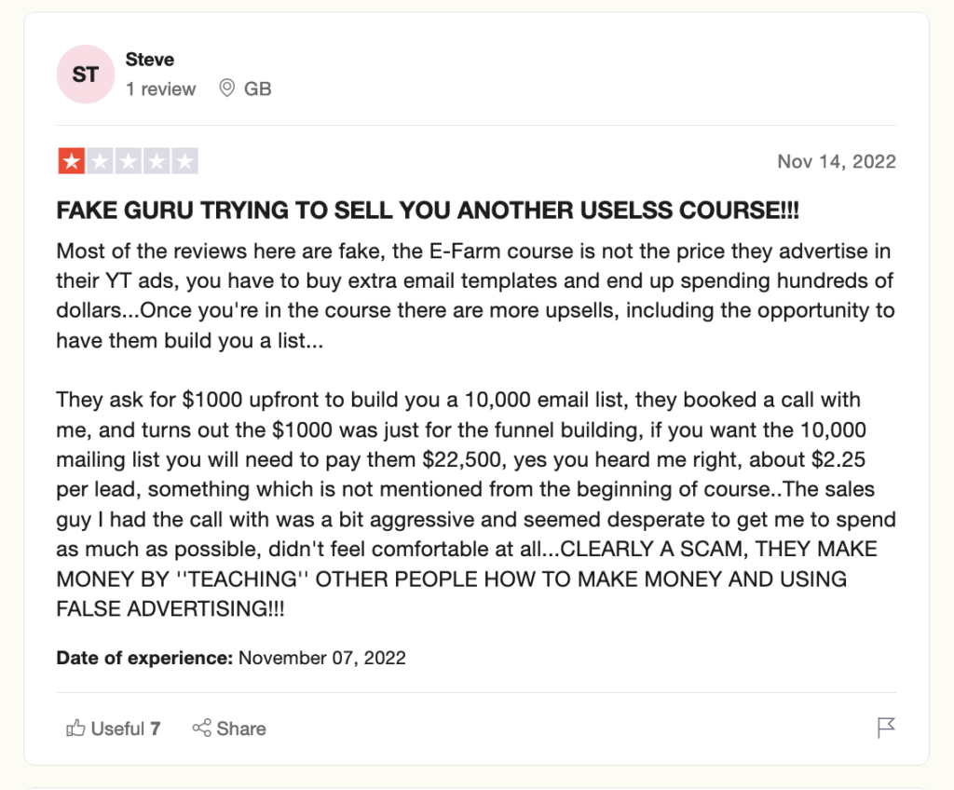
Task: Click the ST avatar circle
Action: point(85,75)
